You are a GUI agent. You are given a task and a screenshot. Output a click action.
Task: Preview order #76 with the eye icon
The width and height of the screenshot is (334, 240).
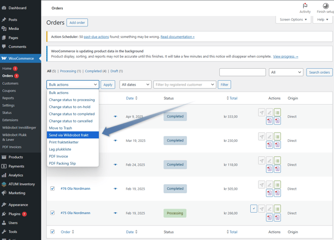coord(115,189)
